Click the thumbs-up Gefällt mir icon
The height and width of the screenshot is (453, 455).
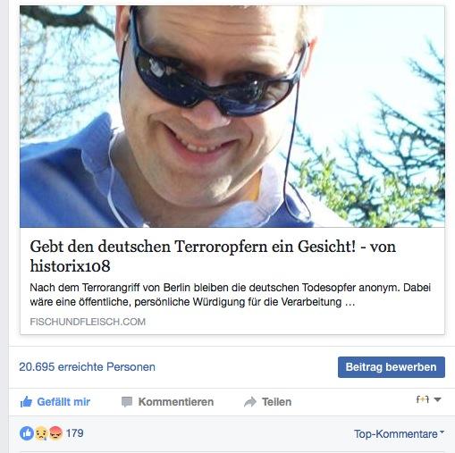click(26, 402)
